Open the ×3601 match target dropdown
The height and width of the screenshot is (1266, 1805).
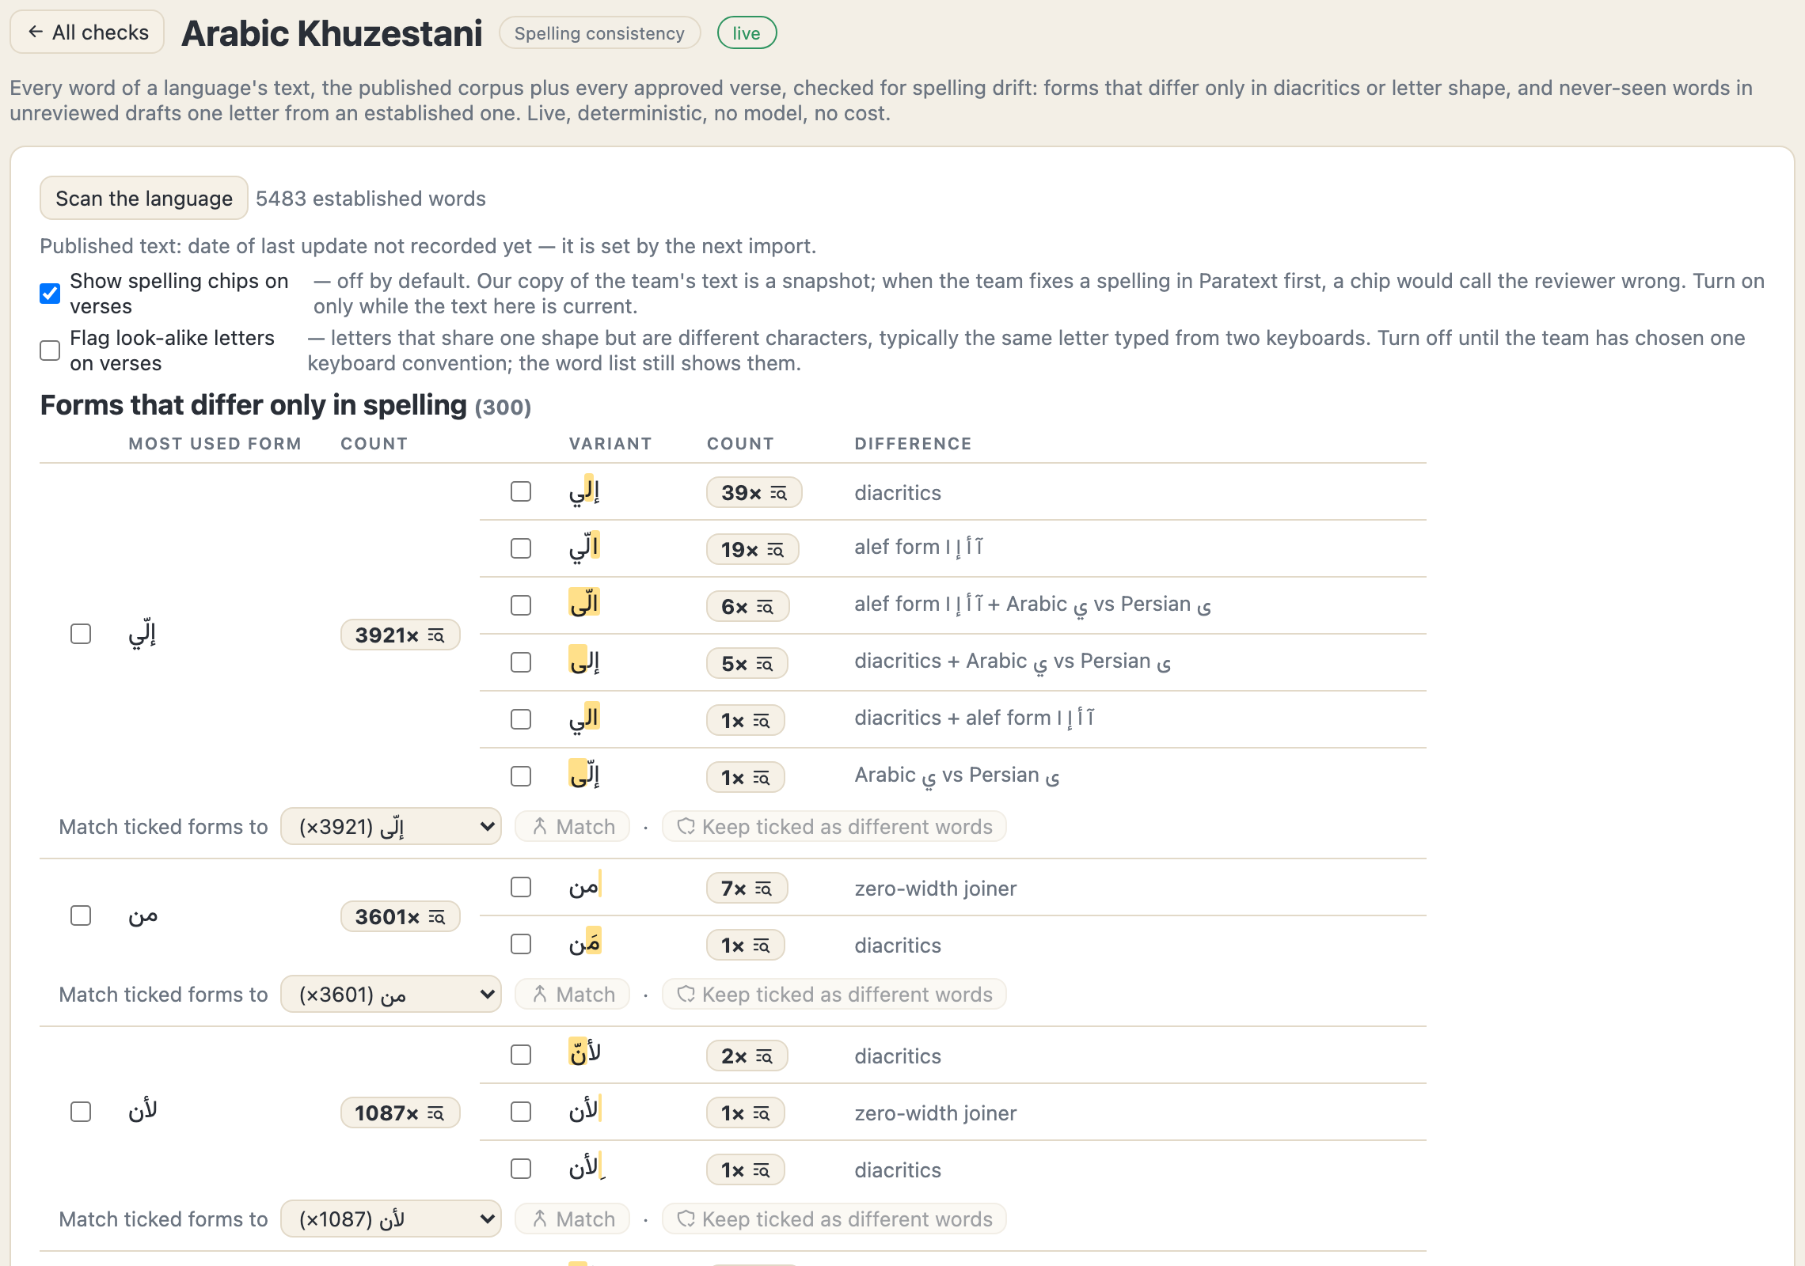pos(391,994)
